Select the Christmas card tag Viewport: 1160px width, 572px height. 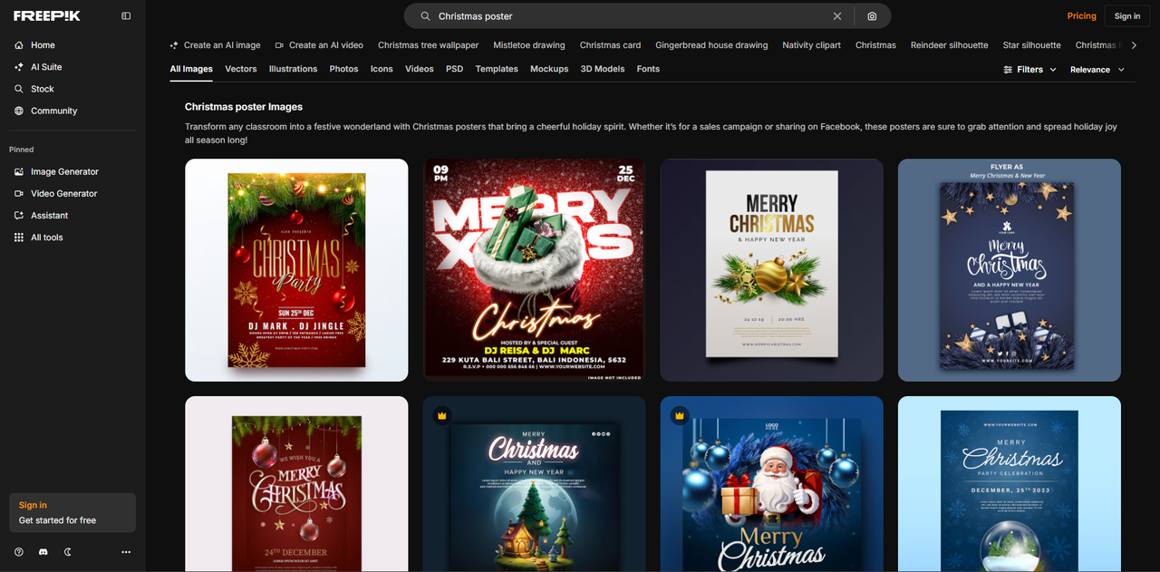click(x=610, y=44)
